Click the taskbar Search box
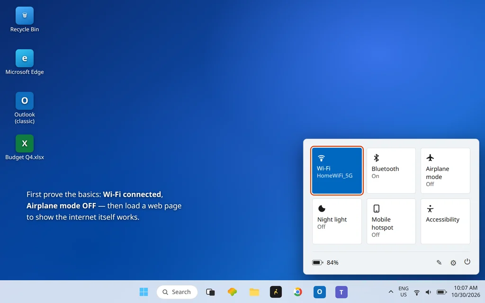The width and height of the screenshot is (485, 303). pos(177,292)
